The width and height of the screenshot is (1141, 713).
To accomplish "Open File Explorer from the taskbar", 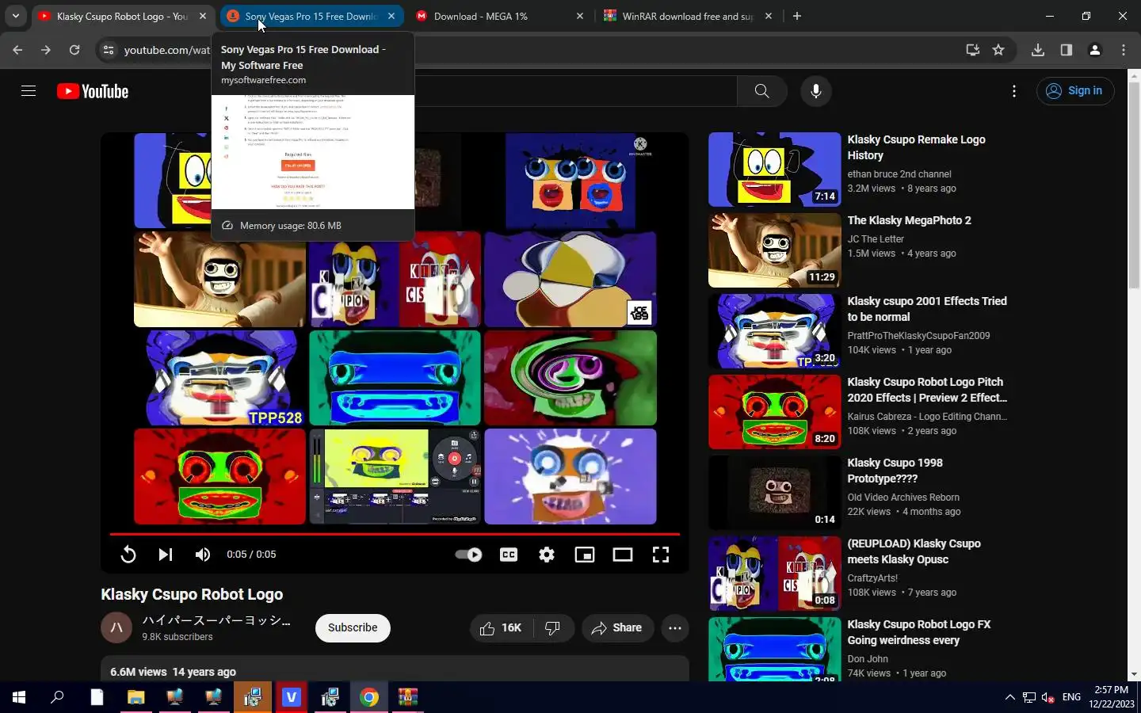I will 135,697.
